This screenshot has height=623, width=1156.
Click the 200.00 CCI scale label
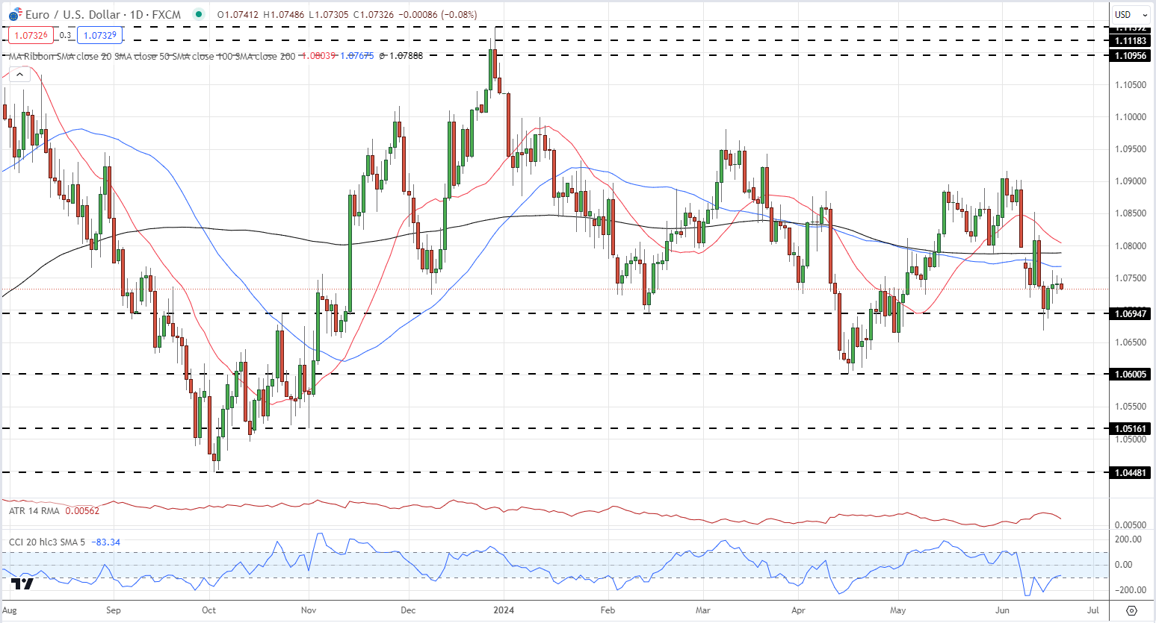tap(1128, 539)
